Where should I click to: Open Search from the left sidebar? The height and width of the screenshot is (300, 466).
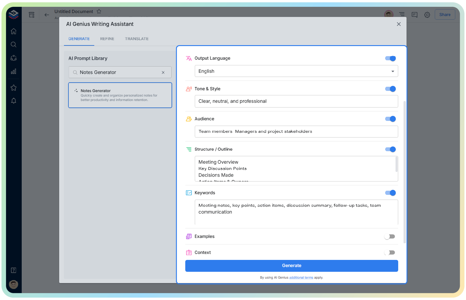(13, 44)
